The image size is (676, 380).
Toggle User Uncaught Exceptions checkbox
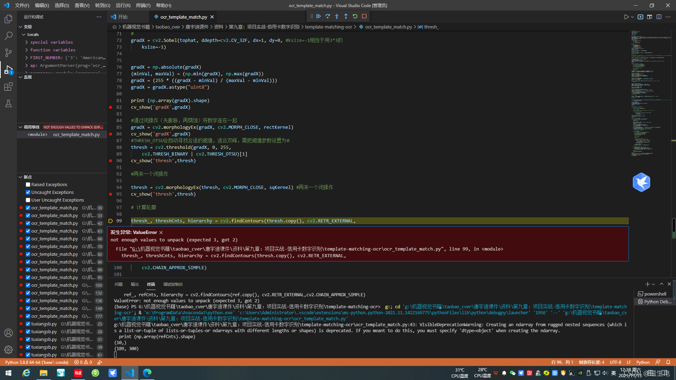point(28,200)
